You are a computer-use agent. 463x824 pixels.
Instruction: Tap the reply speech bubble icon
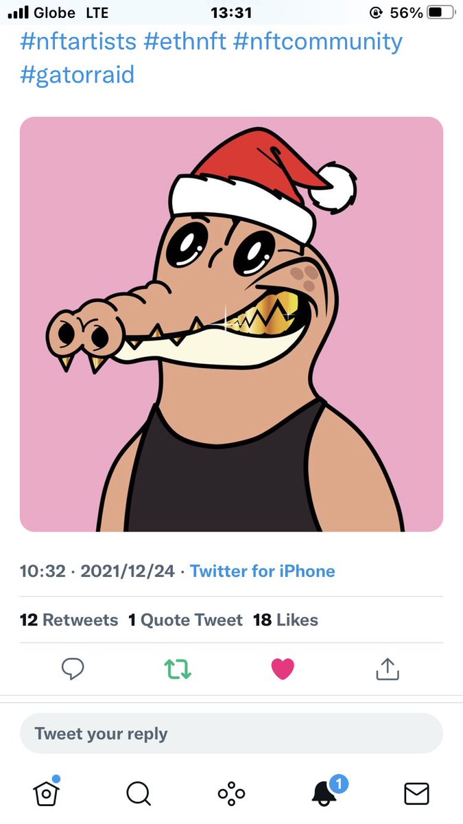(x=73, y=669)
